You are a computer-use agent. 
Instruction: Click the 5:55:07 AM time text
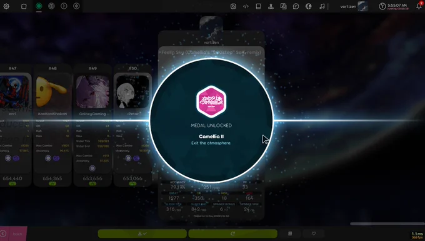[397, 5]
